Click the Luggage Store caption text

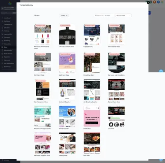pos(88,47)
